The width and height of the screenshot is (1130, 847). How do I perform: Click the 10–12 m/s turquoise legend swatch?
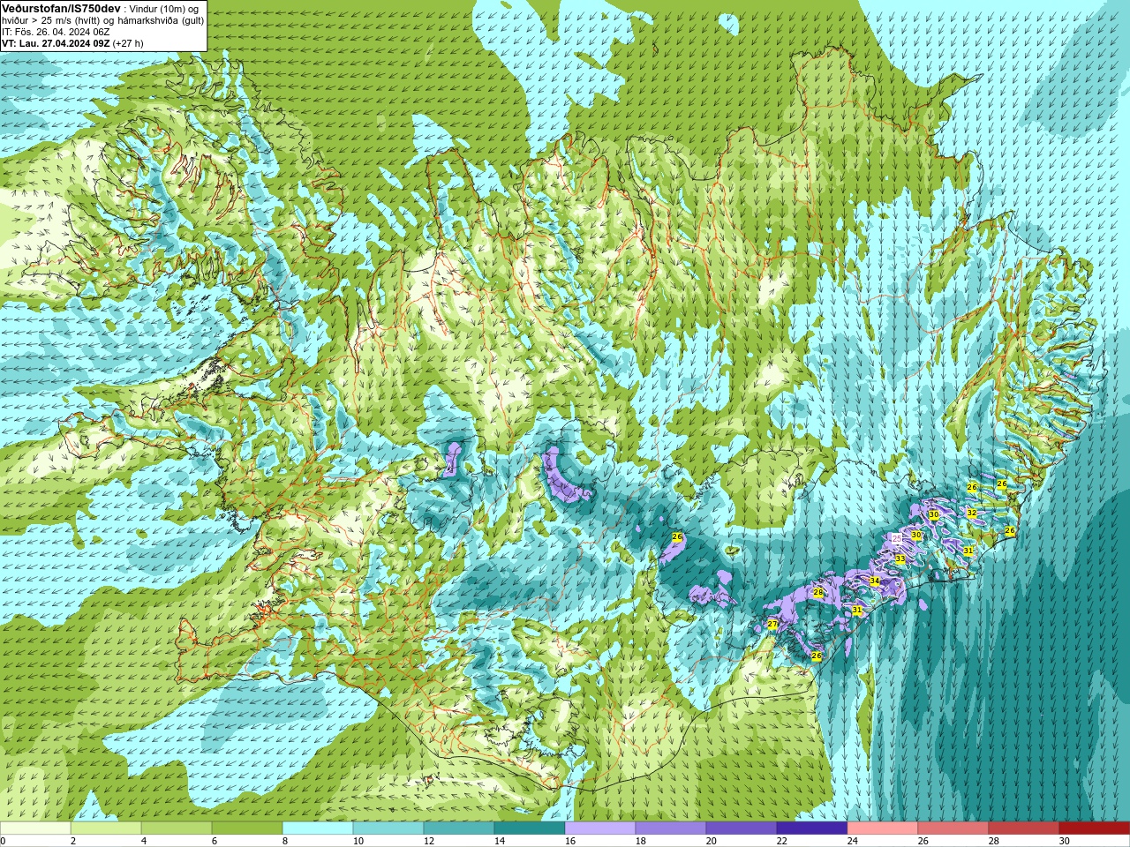(x=388, y=828)
